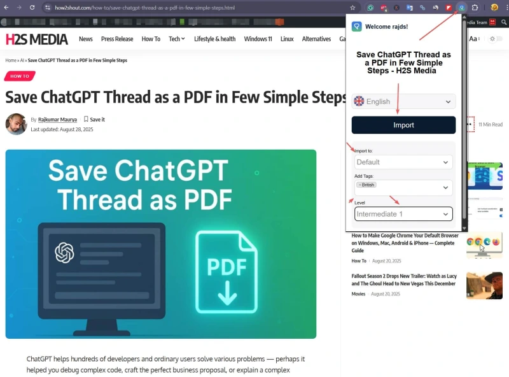Image resolution: width=509 pixels, height=377 pixels.
Task: Open the Linux section
Action: tap(287, 39)
